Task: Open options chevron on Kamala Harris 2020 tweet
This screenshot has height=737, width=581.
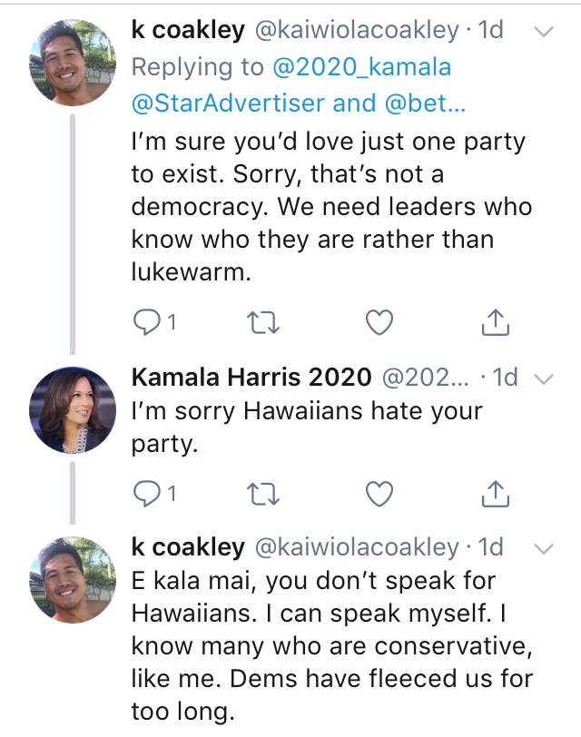Action: pos(543,378)
